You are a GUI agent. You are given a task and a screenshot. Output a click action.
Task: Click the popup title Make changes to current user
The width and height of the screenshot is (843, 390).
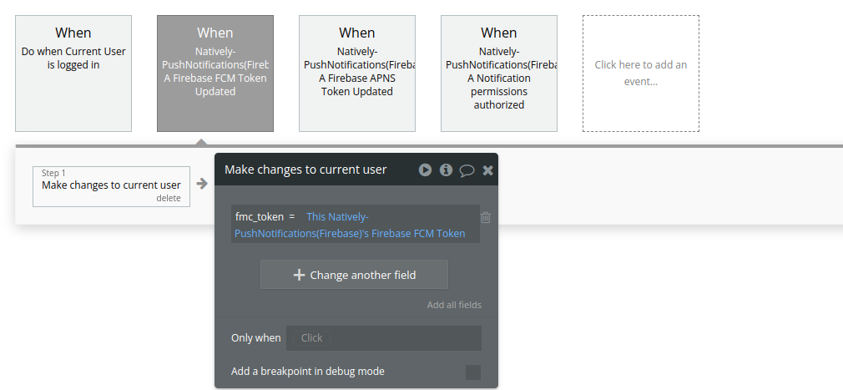(305, 170)
